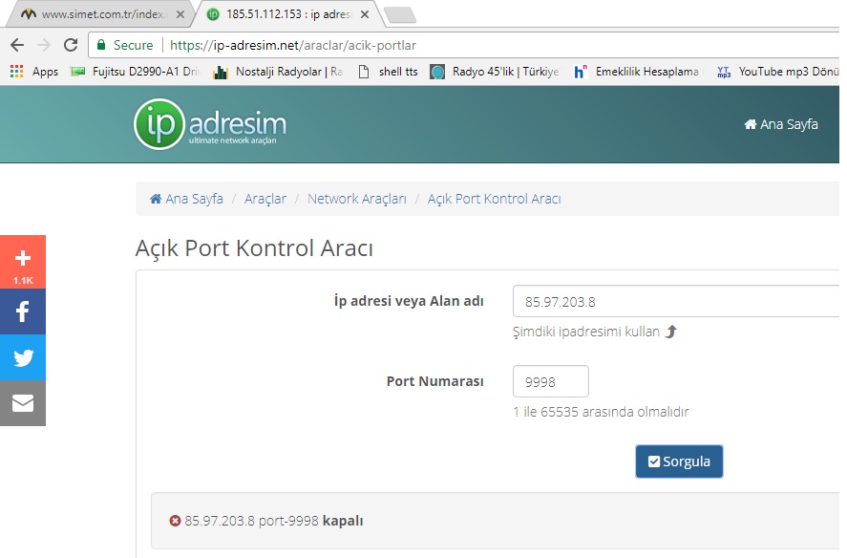The width and height of the screenshot is (847, 558).
Task: Go back using browser back arrow
Action: click(16, 45)
